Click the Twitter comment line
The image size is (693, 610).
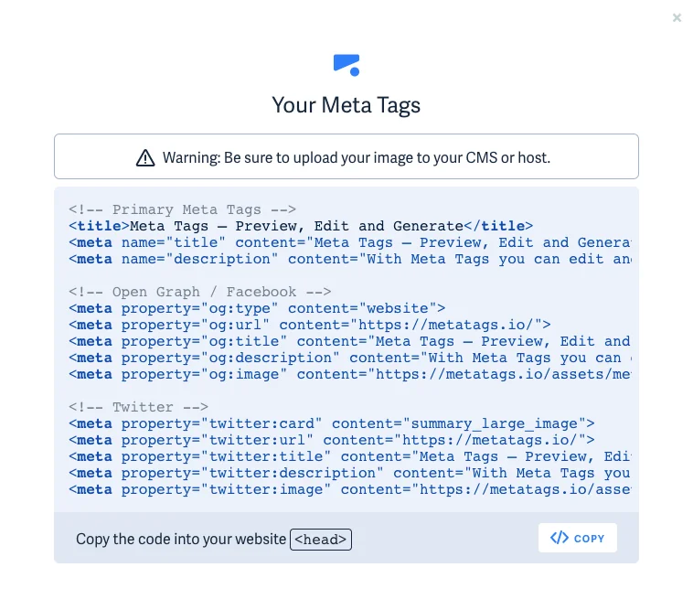(x=138, y=407)
